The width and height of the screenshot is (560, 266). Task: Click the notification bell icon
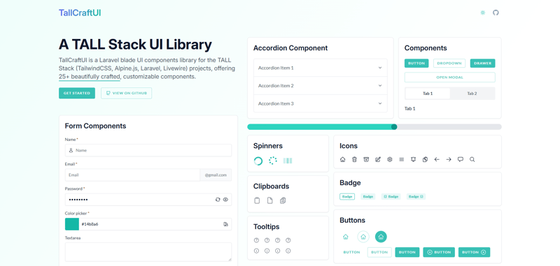(x=413, y=159)
